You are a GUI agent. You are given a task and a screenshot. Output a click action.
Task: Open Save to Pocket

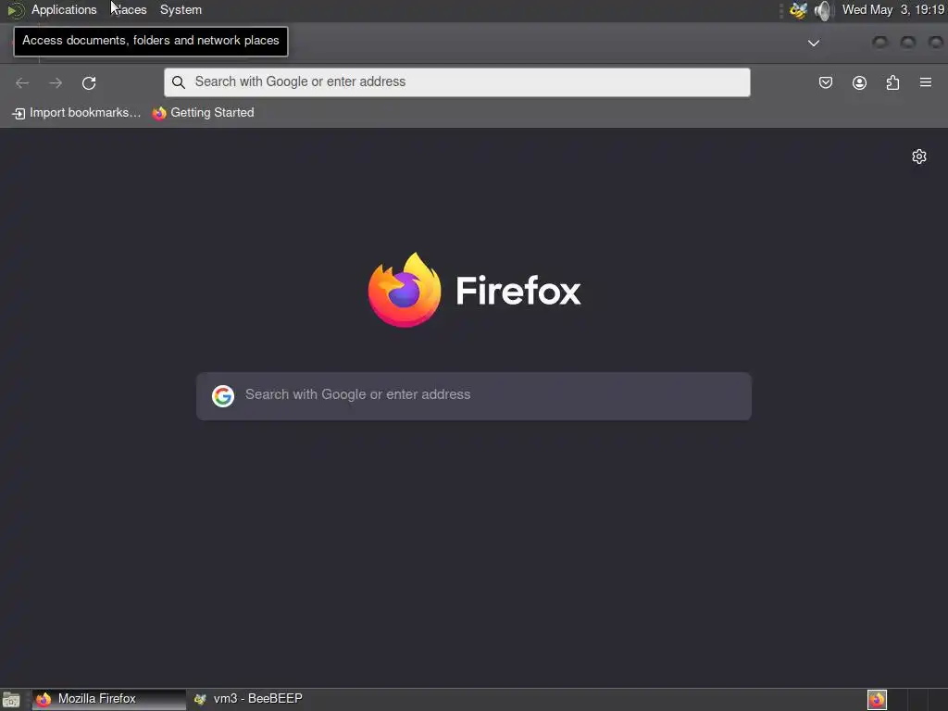click(x=825, y=82)
